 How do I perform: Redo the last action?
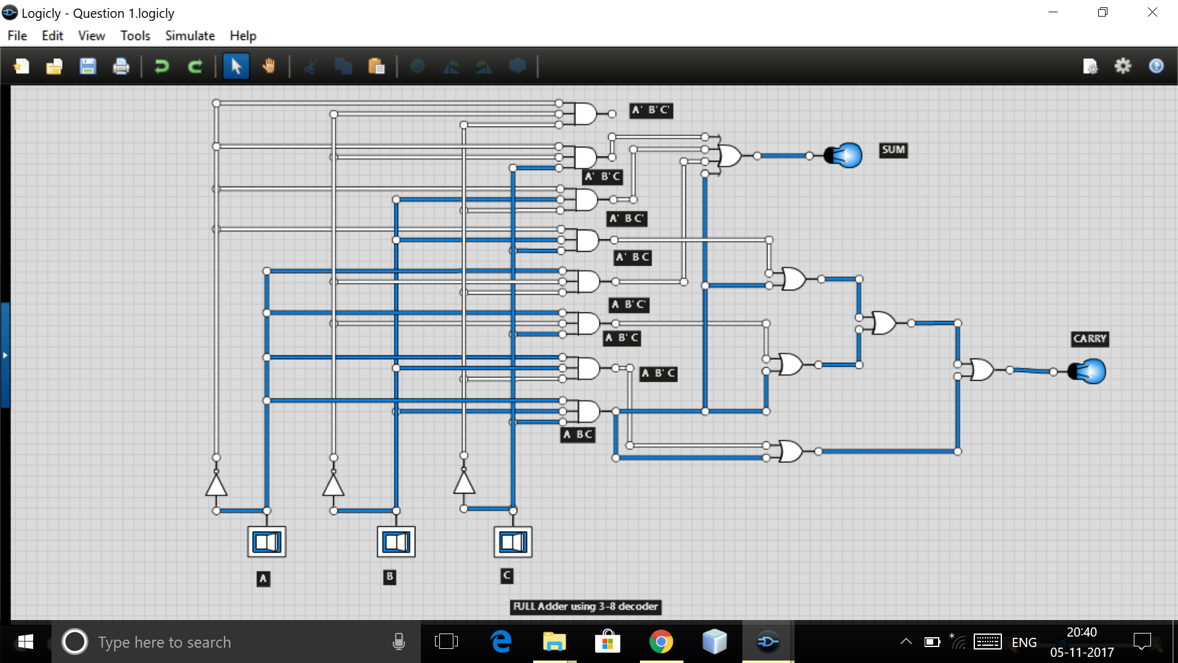[x=195, y=66]
